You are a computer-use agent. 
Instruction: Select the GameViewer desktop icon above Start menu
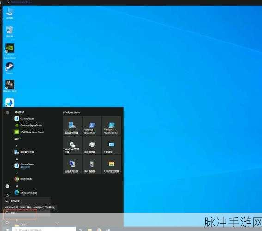(10, 103)
